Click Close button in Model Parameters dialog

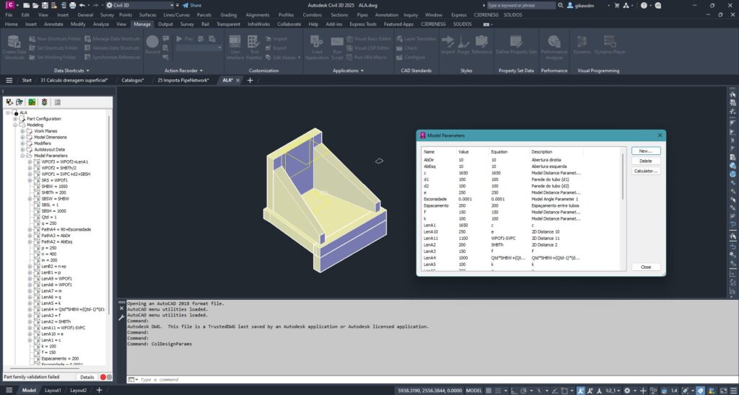coord(646,267)
